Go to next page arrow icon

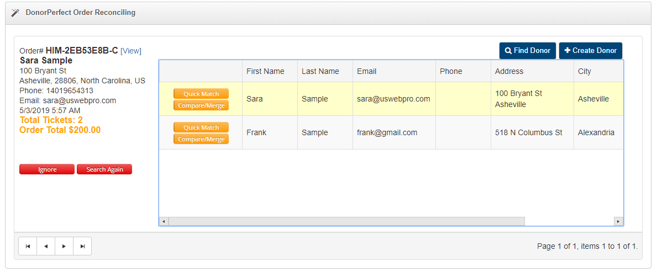64,246
